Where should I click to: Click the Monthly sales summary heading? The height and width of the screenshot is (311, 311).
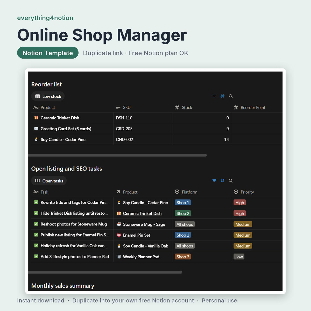point(63,286)
